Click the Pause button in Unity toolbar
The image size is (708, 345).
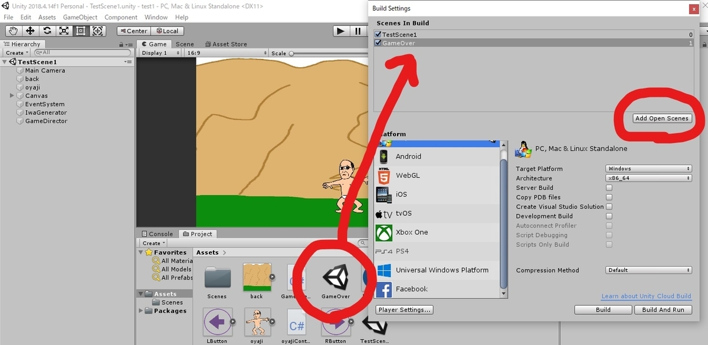(x=358, y=31)
